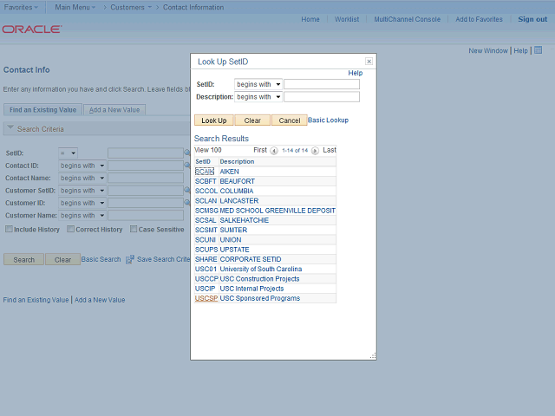Select USC01 University of South Carolina
555x416 pixels.
coord(206,269)
